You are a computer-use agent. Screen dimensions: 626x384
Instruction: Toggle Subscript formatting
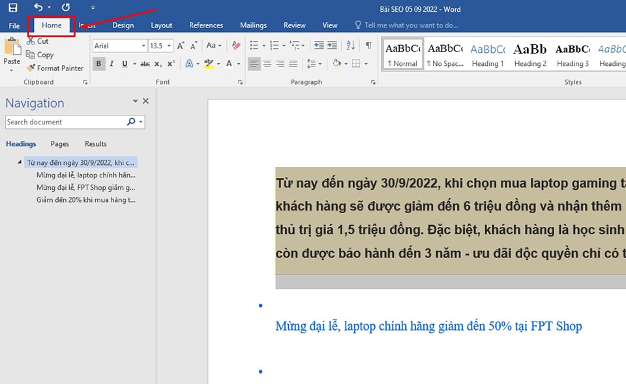pos(158,63)
